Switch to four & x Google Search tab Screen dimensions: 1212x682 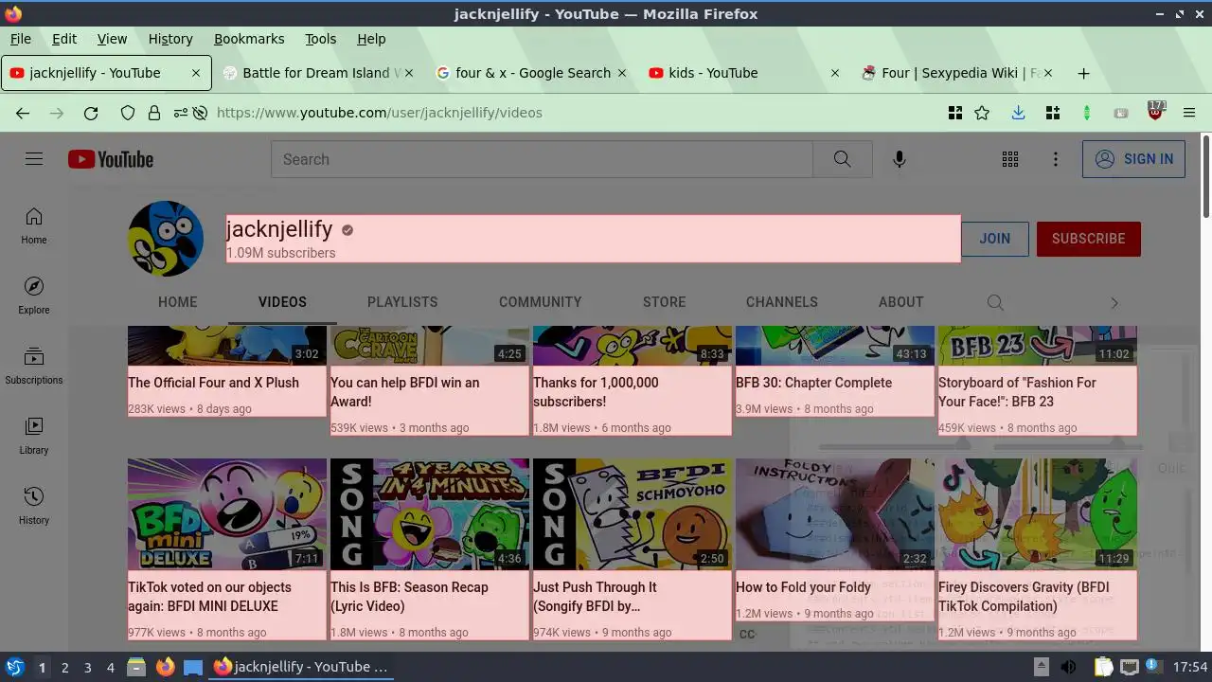530,73
